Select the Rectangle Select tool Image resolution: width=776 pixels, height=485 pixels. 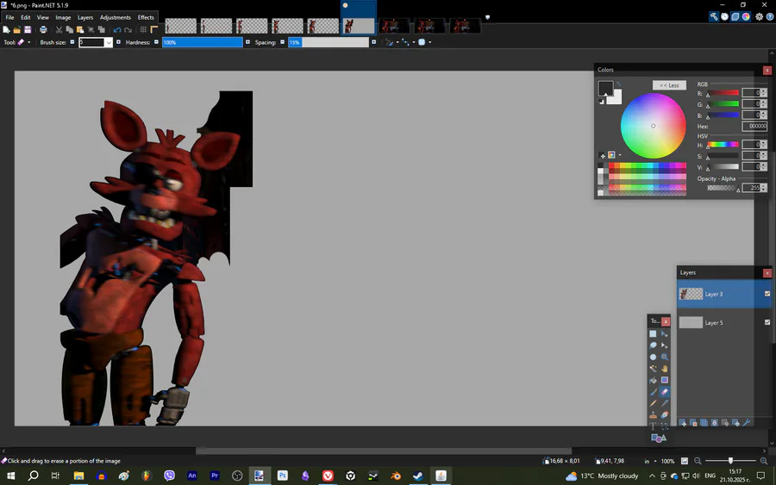pos(653,333)
